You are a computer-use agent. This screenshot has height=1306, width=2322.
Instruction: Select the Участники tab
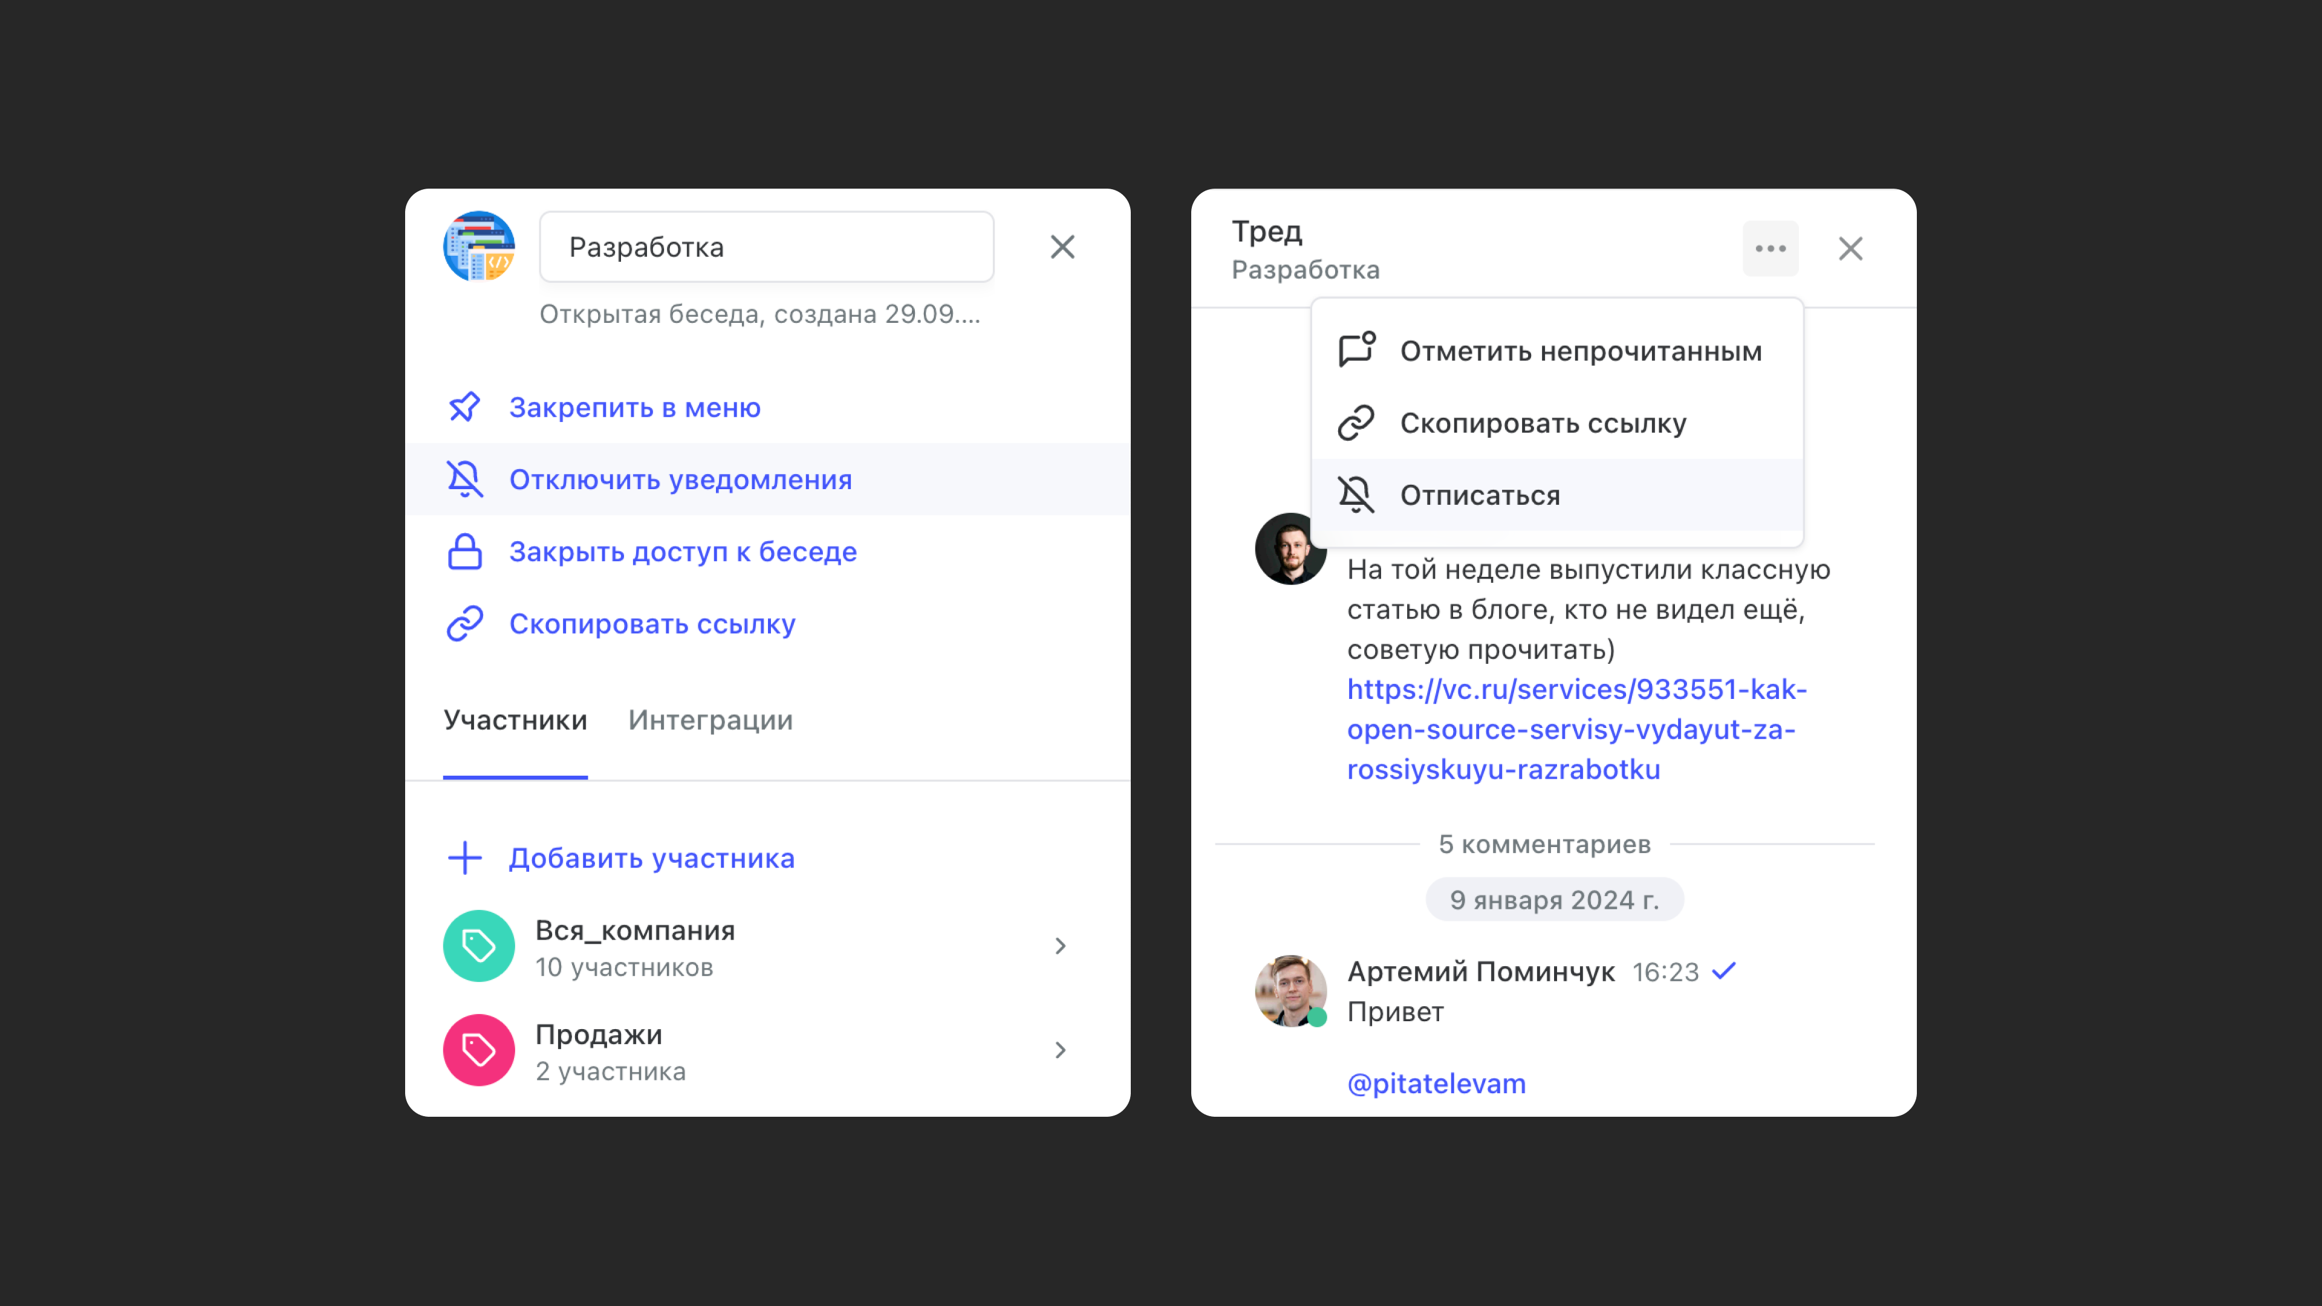click(515, 720)
